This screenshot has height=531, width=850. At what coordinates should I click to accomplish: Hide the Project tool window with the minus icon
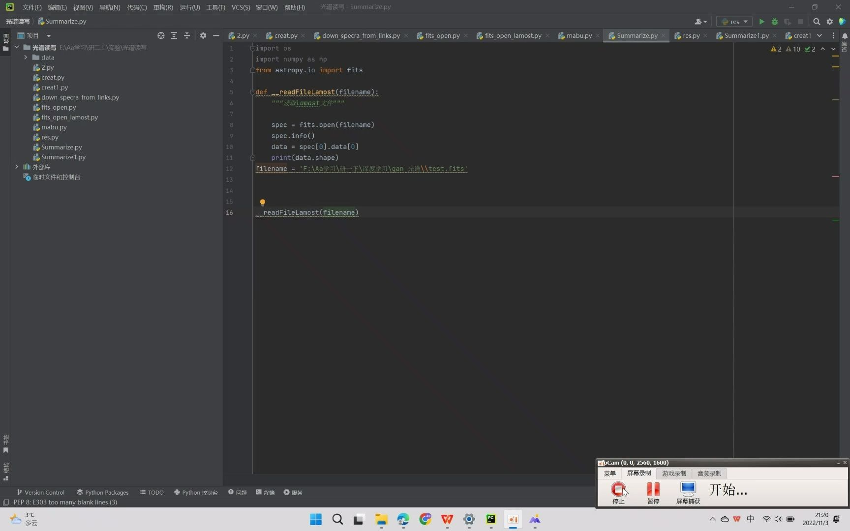click(216, 35)
